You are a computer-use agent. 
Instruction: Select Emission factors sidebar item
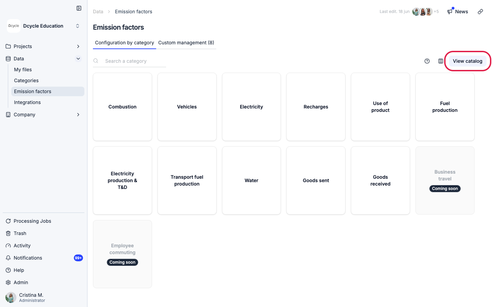click(48, 91)
